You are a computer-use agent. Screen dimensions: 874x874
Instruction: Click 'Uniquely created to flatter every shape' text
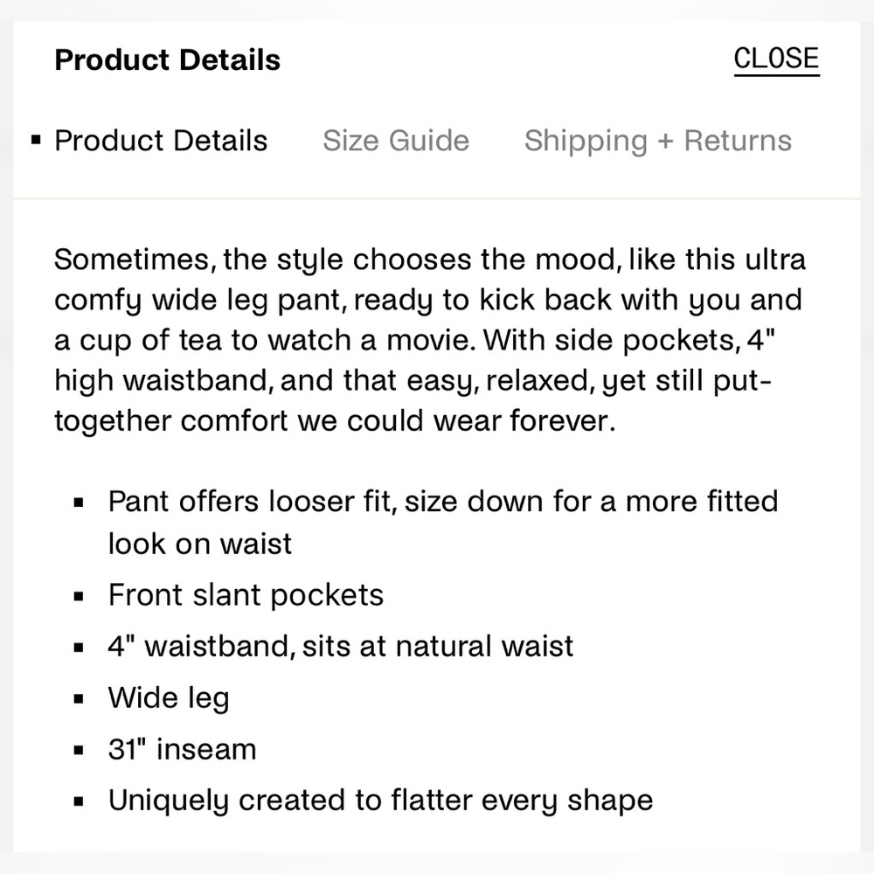click(x=381, y=801)
